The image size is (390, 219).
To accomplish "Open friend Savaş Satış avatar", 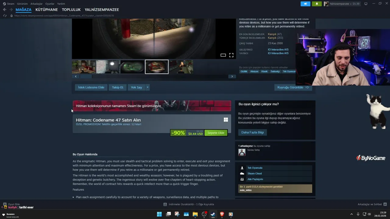I will tap(242, 152).
